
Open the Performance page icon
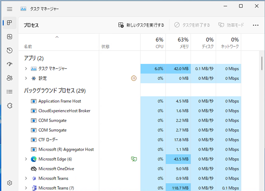coord(10,37)
